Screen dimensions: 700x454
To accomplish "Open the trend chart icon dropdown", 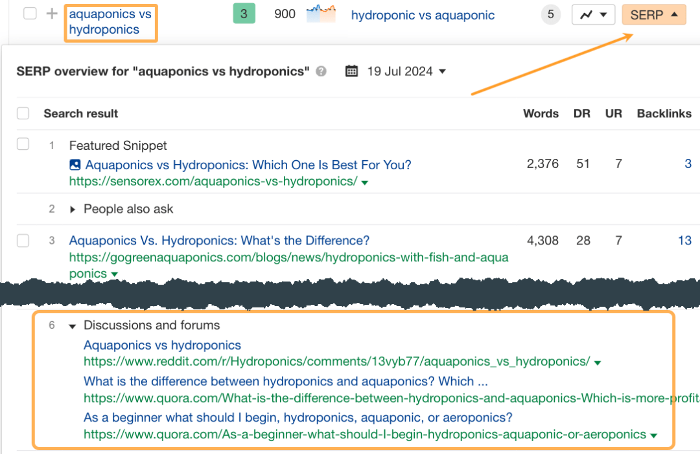I will coord(593,14).
